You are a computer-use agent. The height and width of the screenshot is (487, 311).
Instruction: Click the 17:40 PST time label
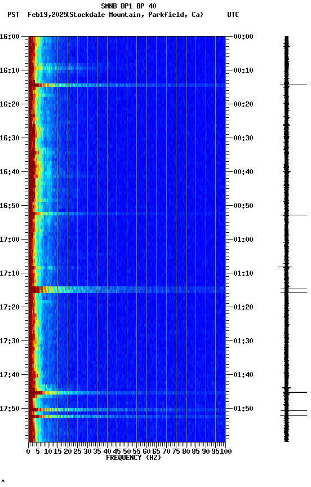click(x=10, y=375)
